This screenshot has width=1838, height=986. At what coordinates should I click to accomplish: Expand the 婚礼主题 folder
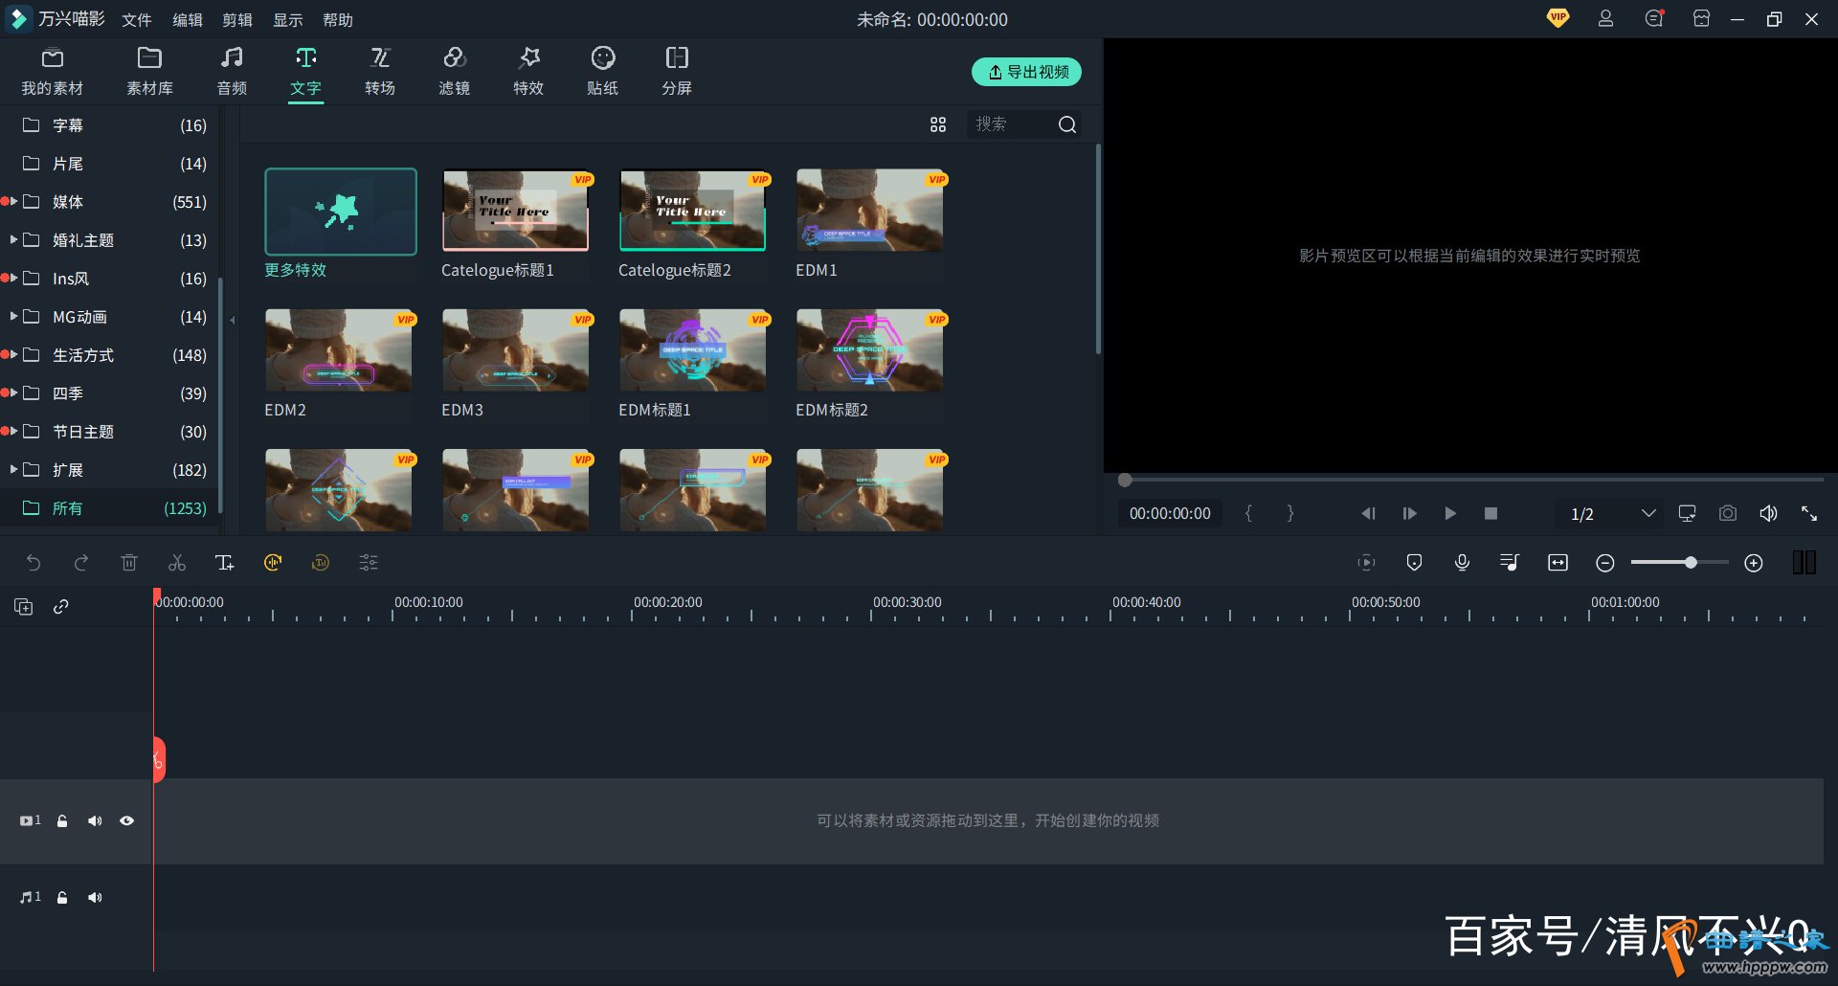13,239
